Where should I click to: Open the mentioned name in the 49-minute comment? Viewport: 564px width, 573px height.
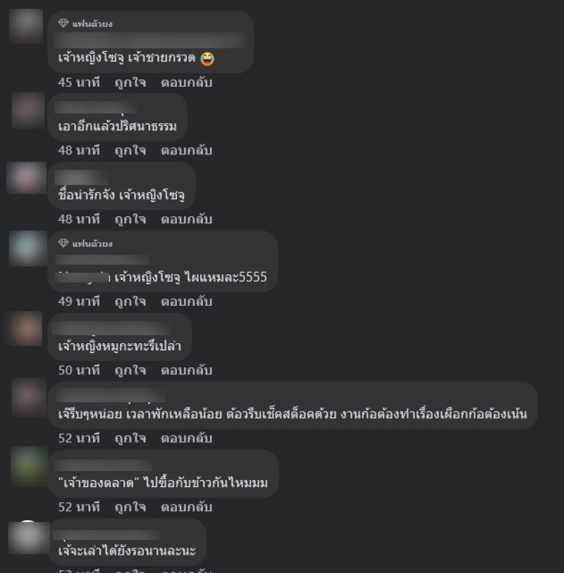[83, 277]
